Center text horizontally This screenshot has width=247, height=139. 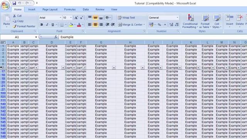pyautogui.click(x=95, y=25)
